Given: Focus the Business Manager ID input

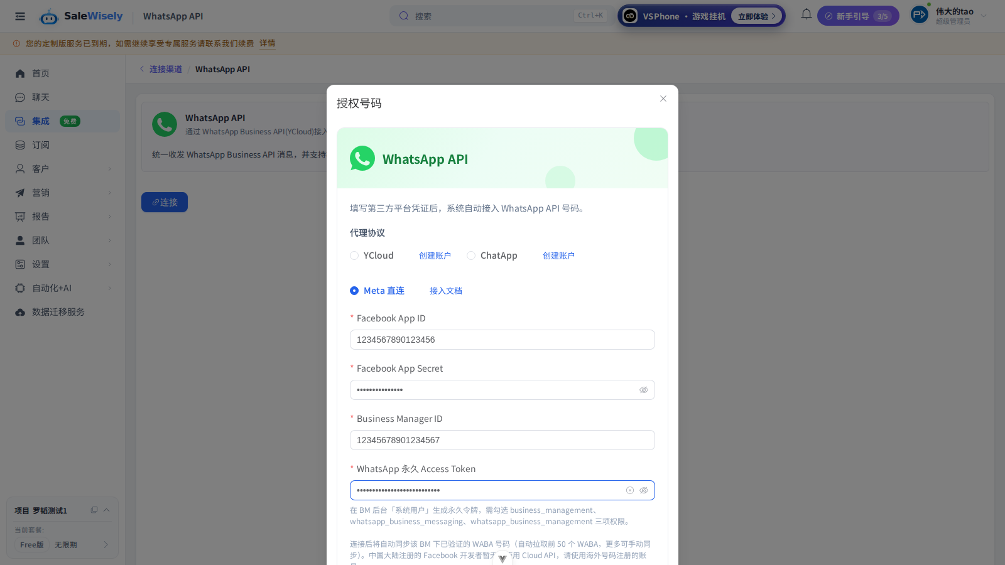Looking at the screenshot, I should [x=503, y=440].
